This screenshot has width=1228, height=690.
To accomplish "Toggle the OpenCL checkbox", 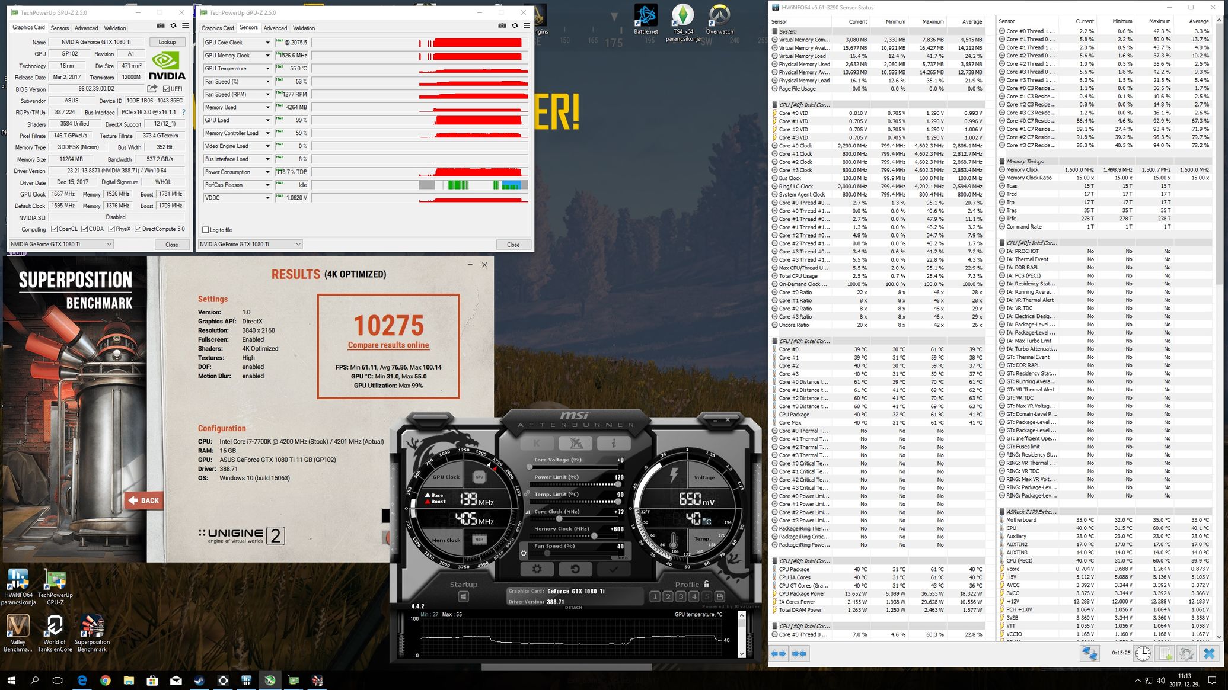I will [55, 229].
